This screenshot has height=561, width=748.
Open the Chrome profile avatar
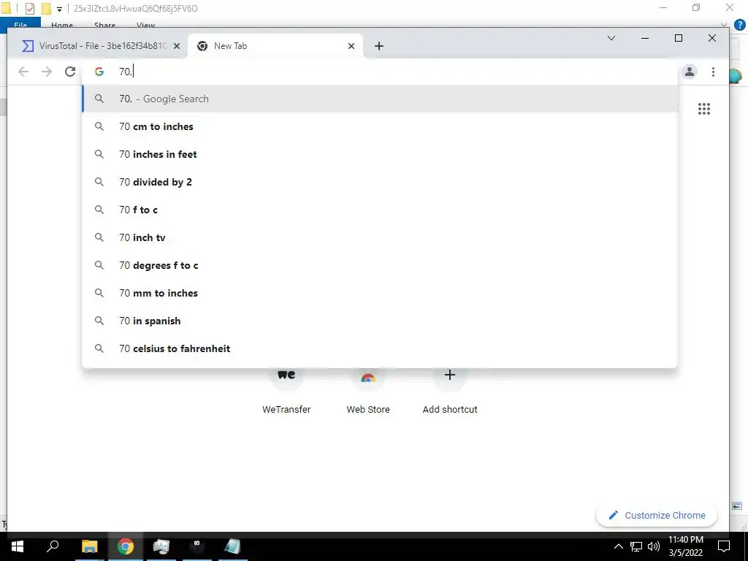pyautogui.click(x=690, y=72)
